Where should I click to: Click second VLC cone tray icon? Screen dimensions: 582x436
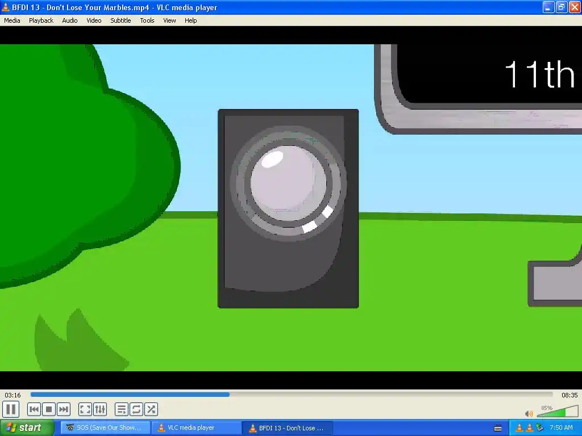coord(529,428)
